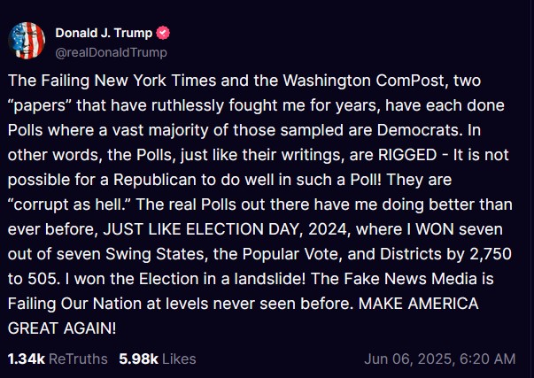Open the Jun 06, 2025 timestamp

click(x=408, y=359)
